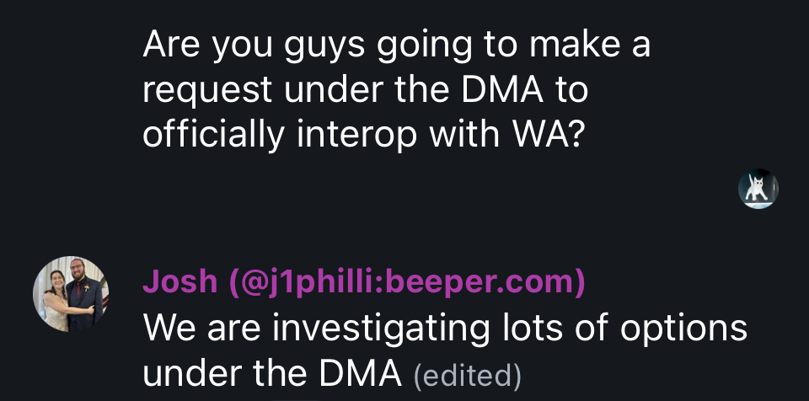
Task: Open the white cat read receipt avatar
Action: tap(758, 189)
